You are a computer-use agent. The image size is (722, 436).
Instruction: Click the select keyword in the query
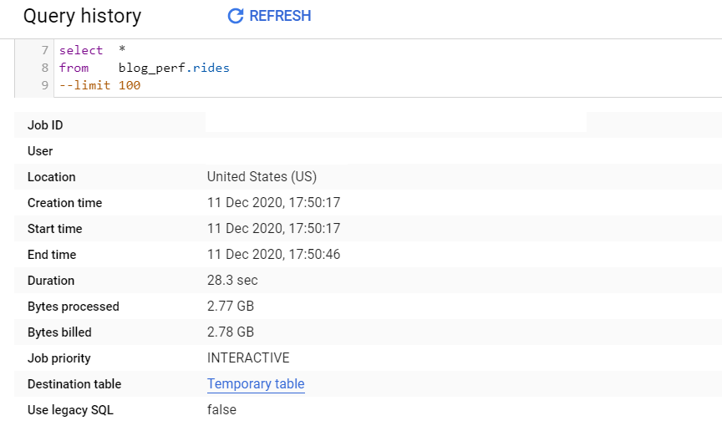[x=81, y=50]
